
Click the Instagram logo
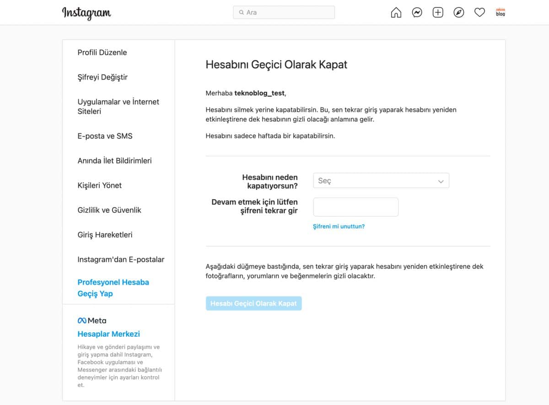[x=86, y=13]
